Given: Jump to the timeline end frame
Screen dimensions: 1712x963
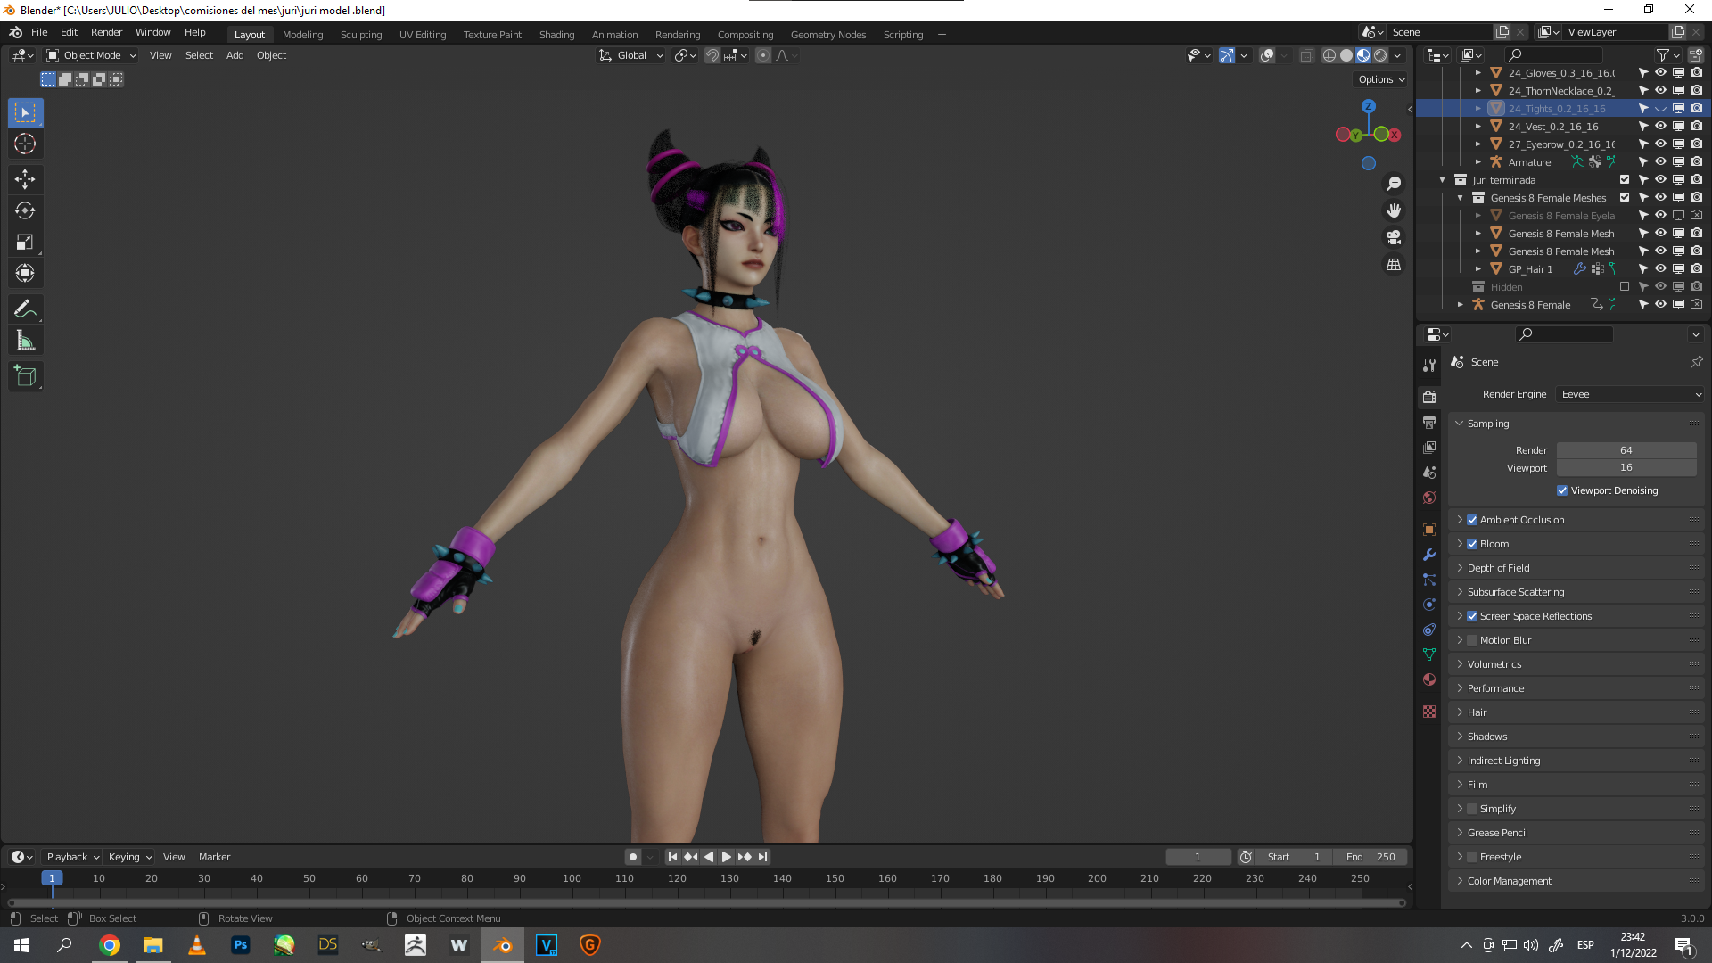Looking at the screenshot, I should click(x=762, y=857).
